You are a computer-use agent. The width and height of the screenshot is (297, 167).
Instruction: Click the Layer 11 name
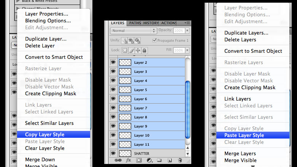[x=142, y=145]
